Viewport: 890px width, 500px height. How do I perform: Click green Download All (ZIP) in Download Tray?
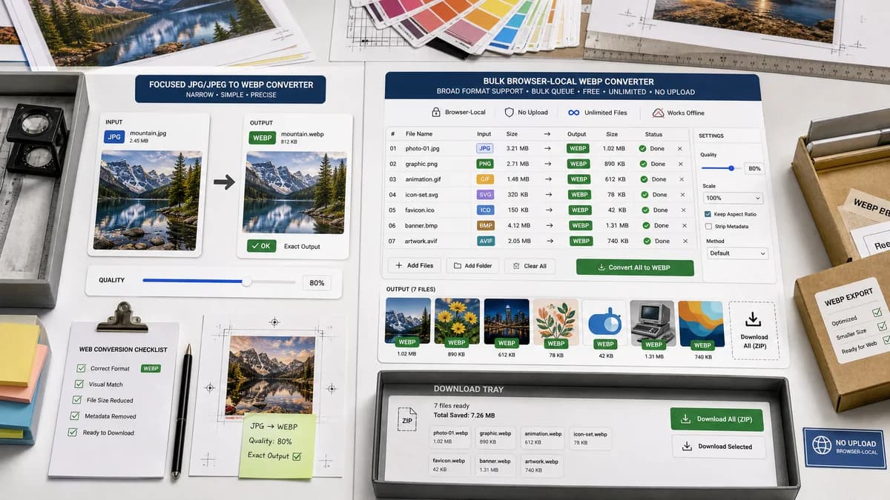(x=716, y=419)
